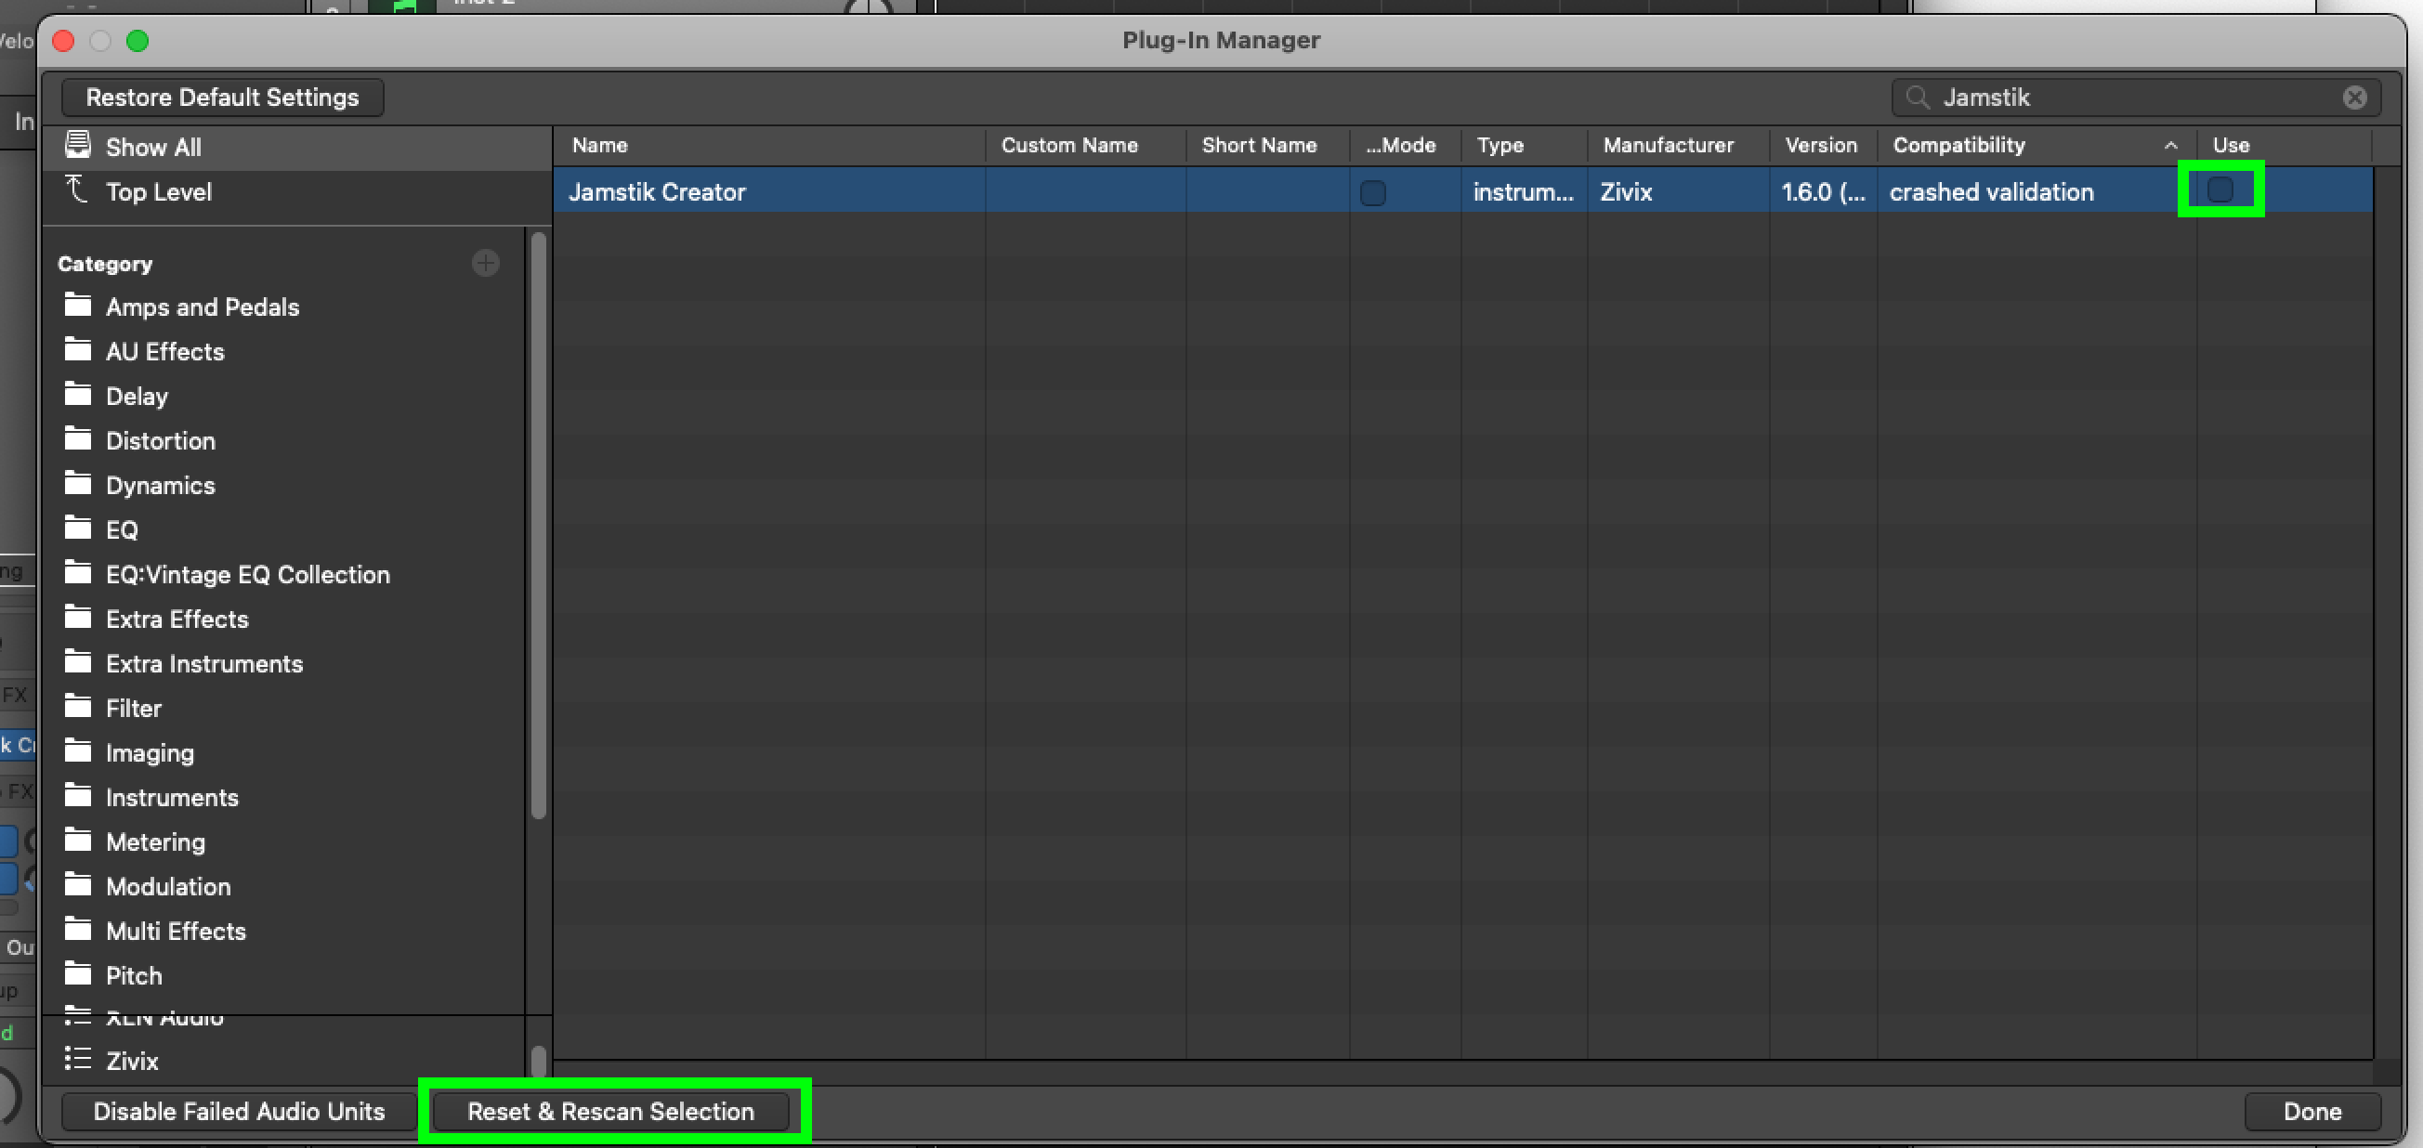Click the Zivix manufacturer list icon

coord(77,1060)
